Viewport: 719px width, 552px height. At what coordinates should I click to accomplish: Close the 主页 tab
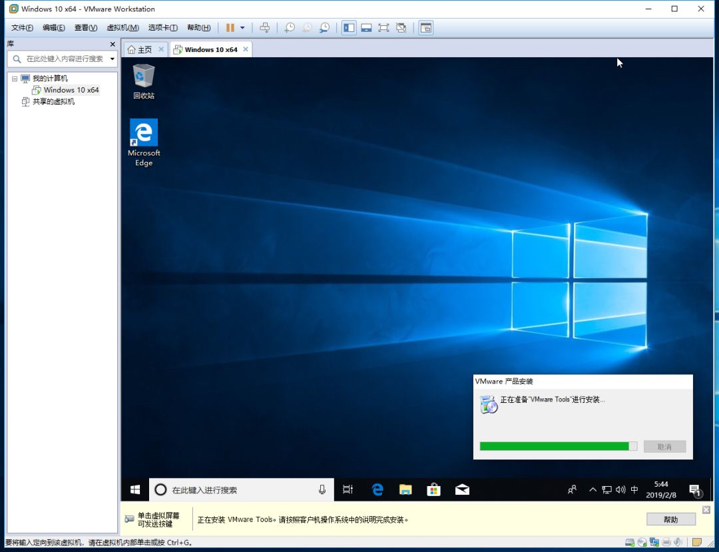point(161,49)
